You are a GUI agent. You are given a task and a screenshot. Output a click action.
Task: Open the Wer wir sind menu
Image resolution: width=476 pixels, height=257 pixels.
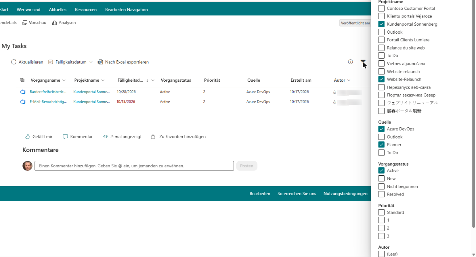29,10
